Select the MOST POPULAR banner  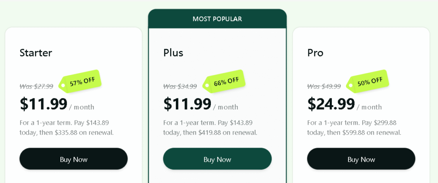(x=217, y=19)
